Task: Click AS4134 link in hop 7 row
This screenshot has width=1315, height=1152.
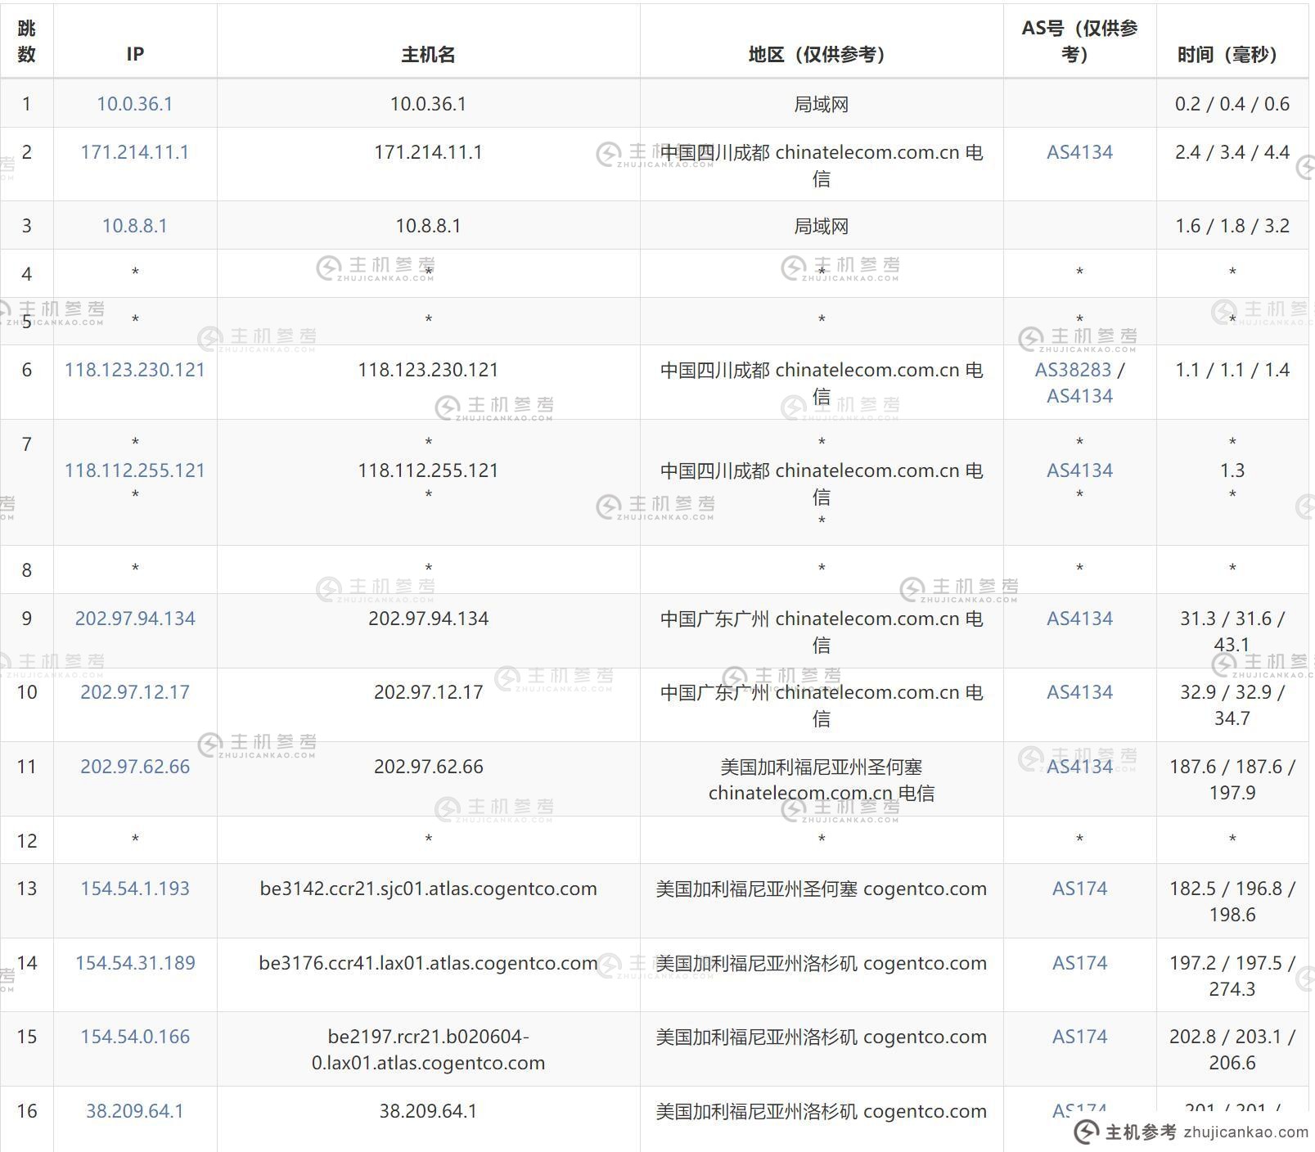Action: pyautogui.click(x=1079, y=470)
